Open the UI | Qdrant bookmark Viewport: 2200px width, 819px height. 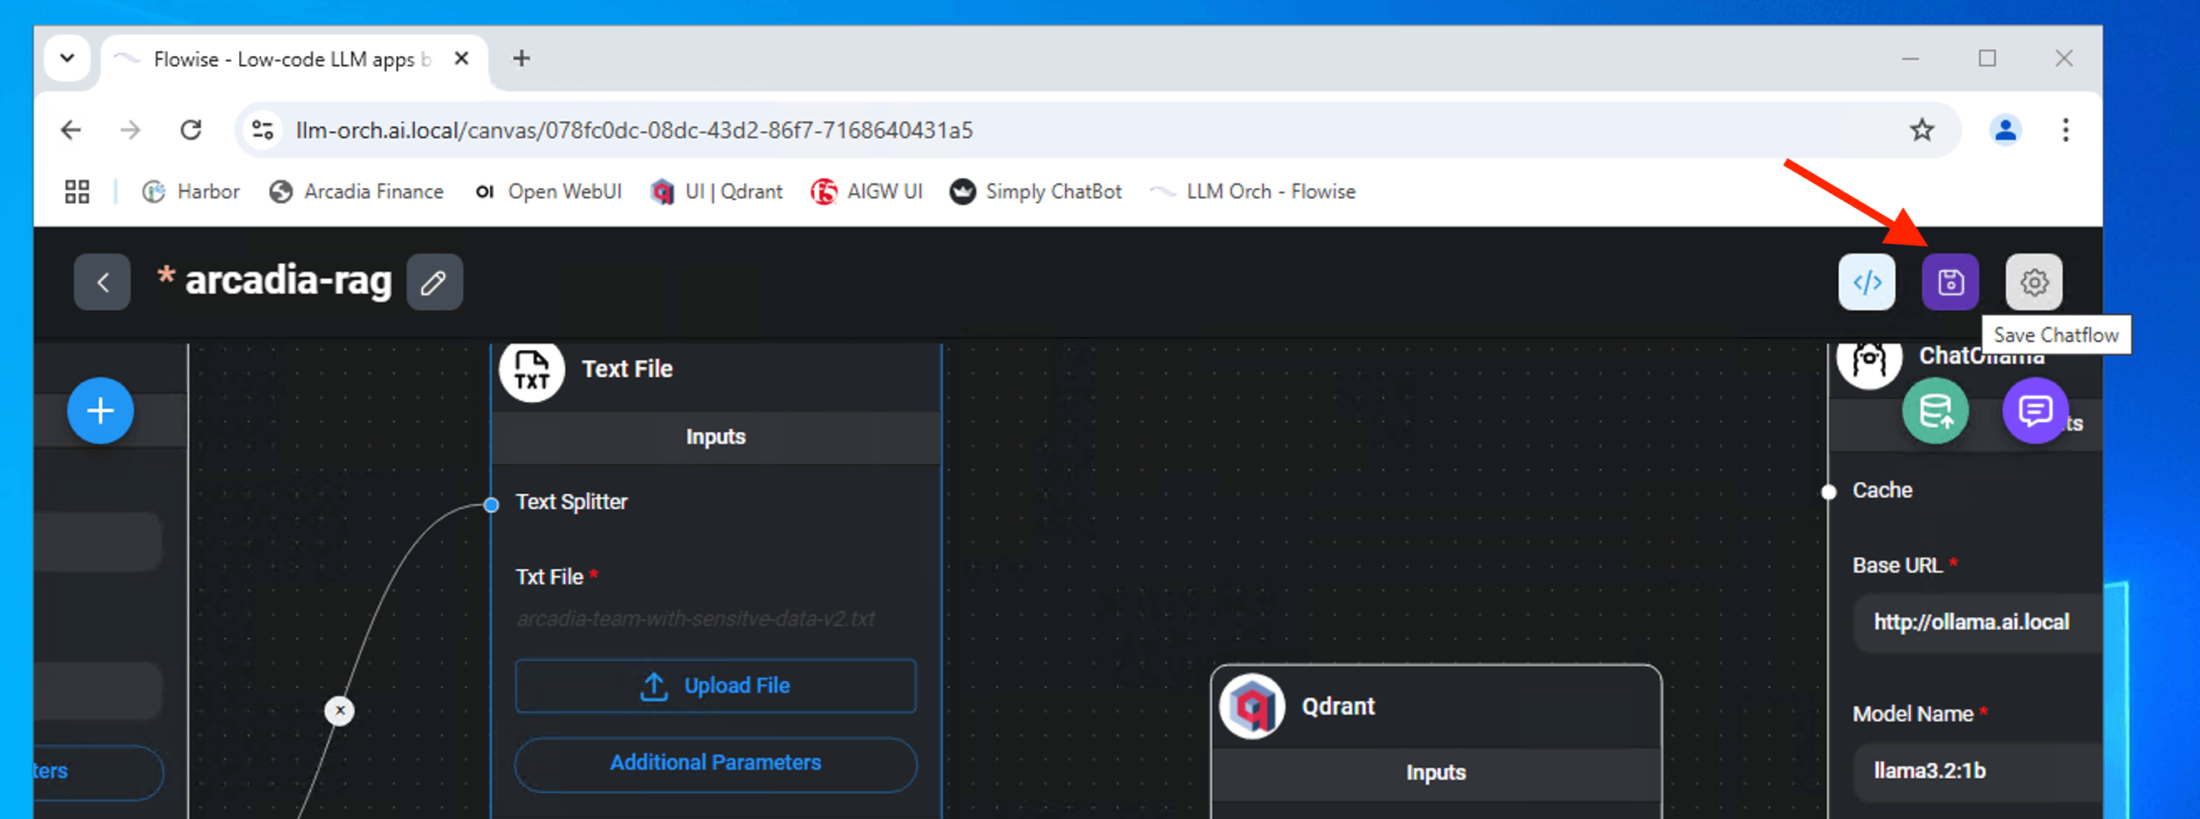[716, 191]
